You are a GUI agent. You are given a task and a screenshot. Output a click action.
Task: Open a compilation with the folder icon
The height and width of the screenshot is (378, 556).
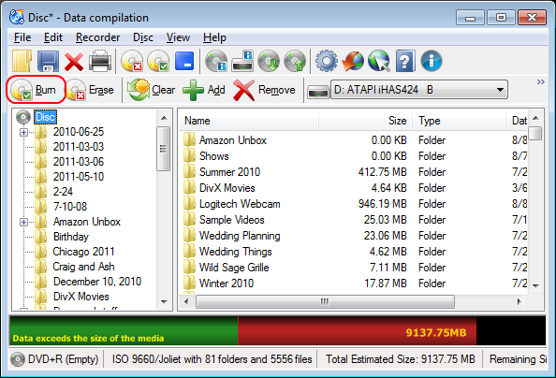[x=22, y=61]
